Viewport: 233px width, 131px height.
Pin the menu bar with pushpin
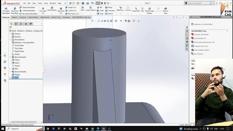65,3
